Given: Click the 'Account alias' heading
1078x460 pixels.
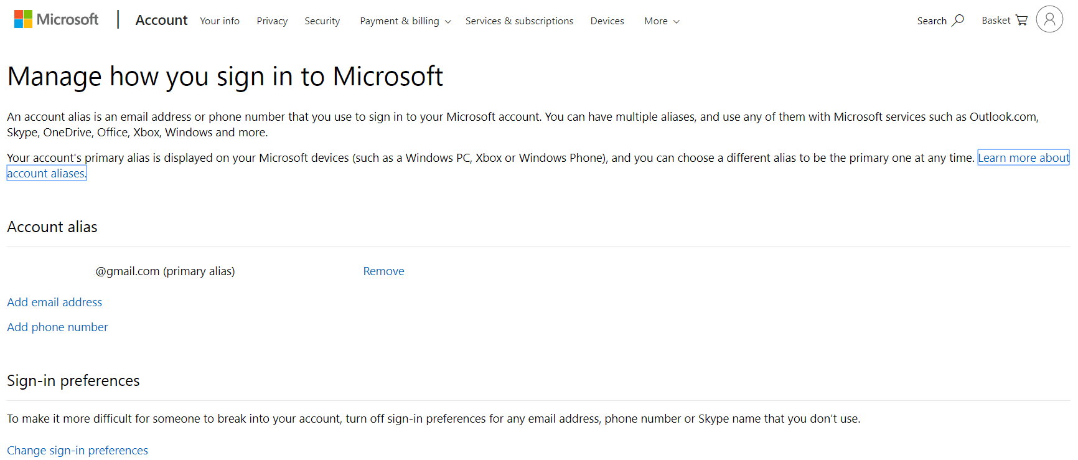Looking at the screenshot, I should point(52,227).
